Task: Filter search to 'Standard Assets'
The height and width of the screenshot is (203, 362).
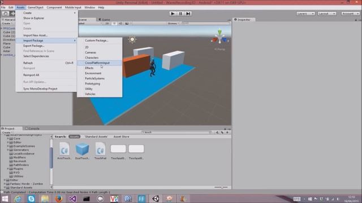Action: (x=96, y=136)
